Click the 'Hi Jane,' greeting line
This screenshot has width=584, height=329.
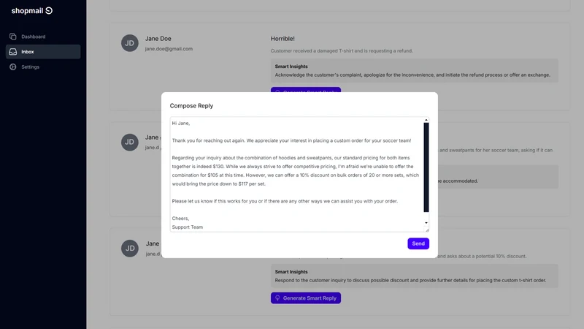[x=181, y=123]
